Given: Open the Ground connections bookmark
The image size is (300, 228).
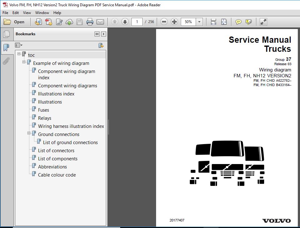Looking at the screenshot, I should [x=59, y=134].
